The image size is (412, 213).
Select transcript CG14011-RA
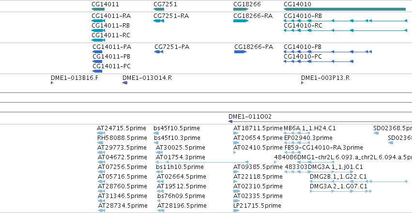click(98, 21)
